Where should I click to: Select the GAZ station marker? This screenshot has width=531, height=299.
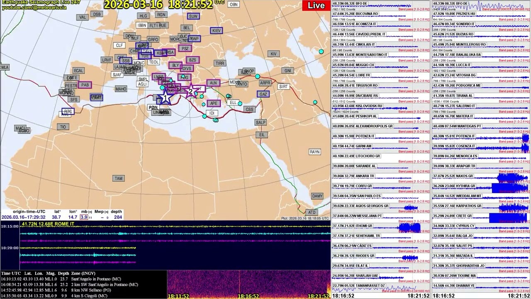(x=263, y=94)
